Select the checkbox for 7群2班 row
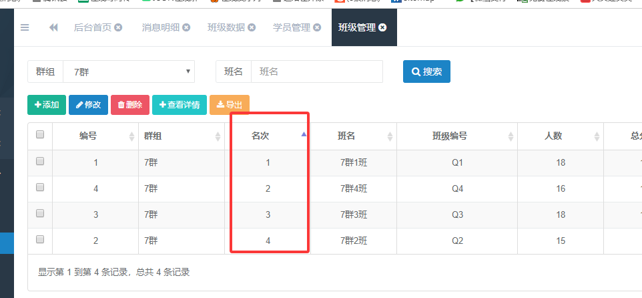 pos(40,239)
